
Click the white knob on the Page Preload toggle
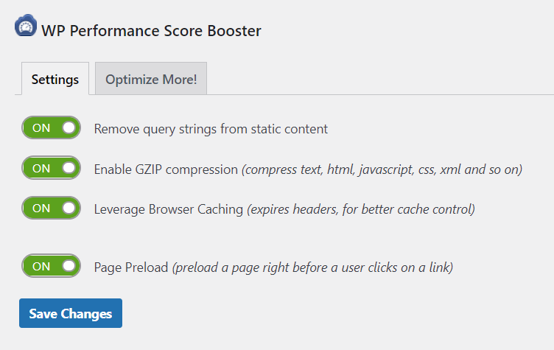69,266
